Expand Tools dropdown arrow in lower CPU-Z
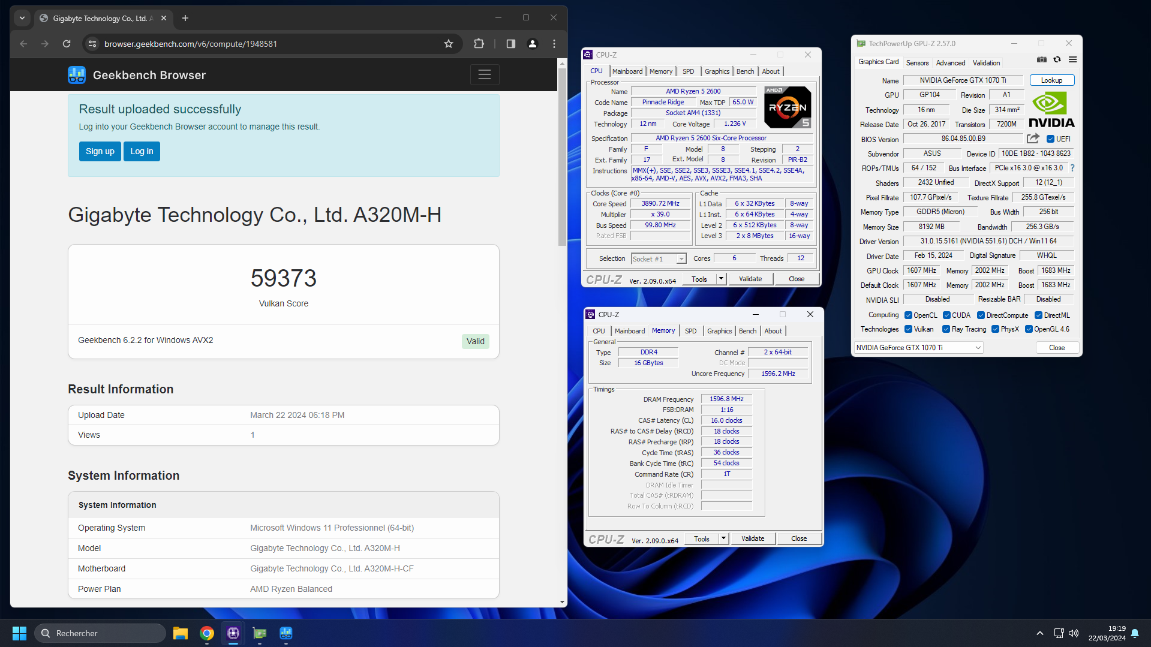Image resolution: width=1151 pixels, height=647 pixels. point(723,538)
